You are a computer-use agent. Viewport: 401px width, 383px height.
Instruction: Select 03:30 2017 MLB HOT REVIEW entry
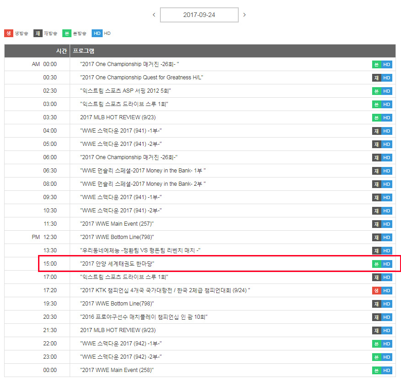(x=118, y=117)
